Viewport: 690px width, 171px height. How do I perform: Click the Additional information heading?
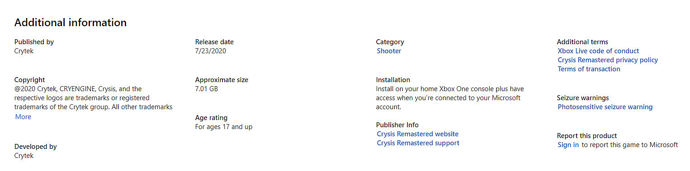coord(71,23)
